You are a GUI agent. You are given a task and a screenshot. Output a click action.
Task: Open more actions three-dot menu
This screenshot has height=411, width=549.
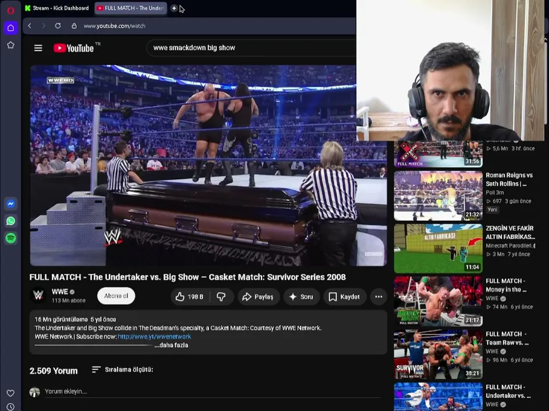(x=378, y=297)
